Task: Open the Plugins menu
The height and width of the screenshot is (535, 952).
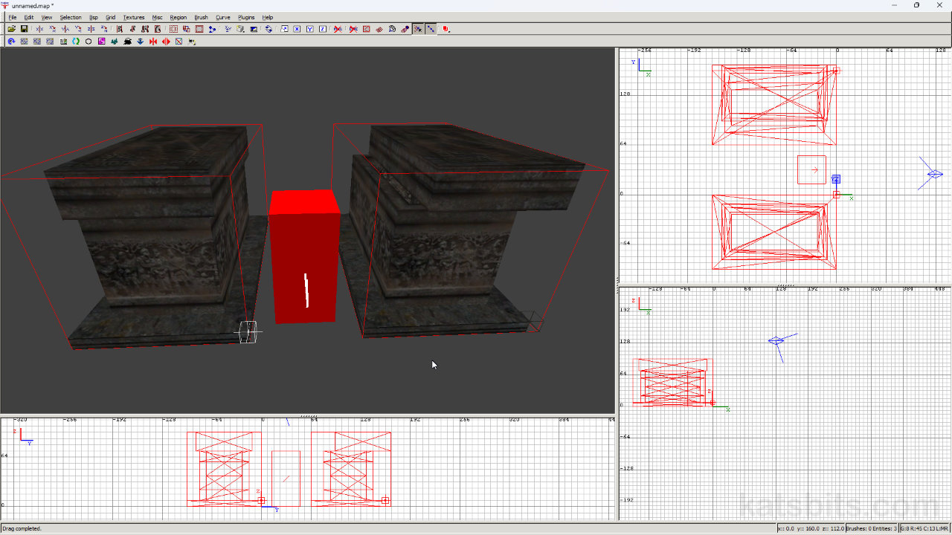Action: (x=246, y=17)
